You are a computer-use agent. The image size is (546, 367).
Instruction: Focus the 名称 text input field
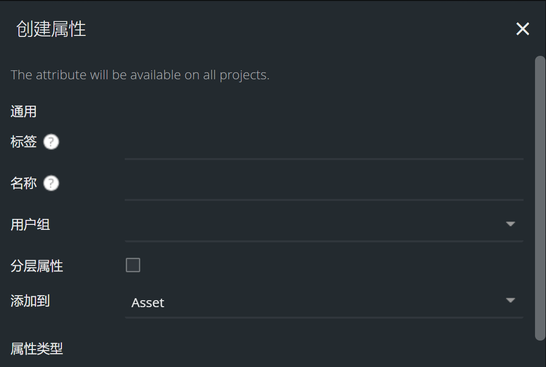point(323,188)
